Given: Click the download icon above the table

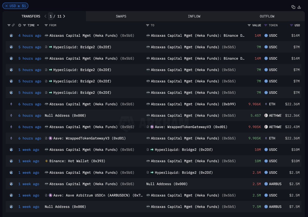Looking at the screenshot, I should [299, 7].
